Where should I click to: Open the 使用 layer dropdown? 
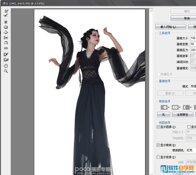191,162
